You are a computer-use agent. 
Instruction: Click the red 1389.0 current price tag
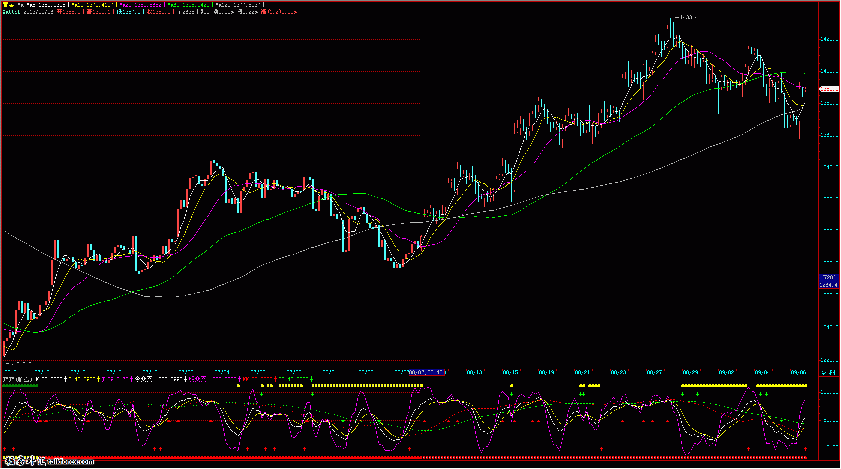tap(829, 89)
